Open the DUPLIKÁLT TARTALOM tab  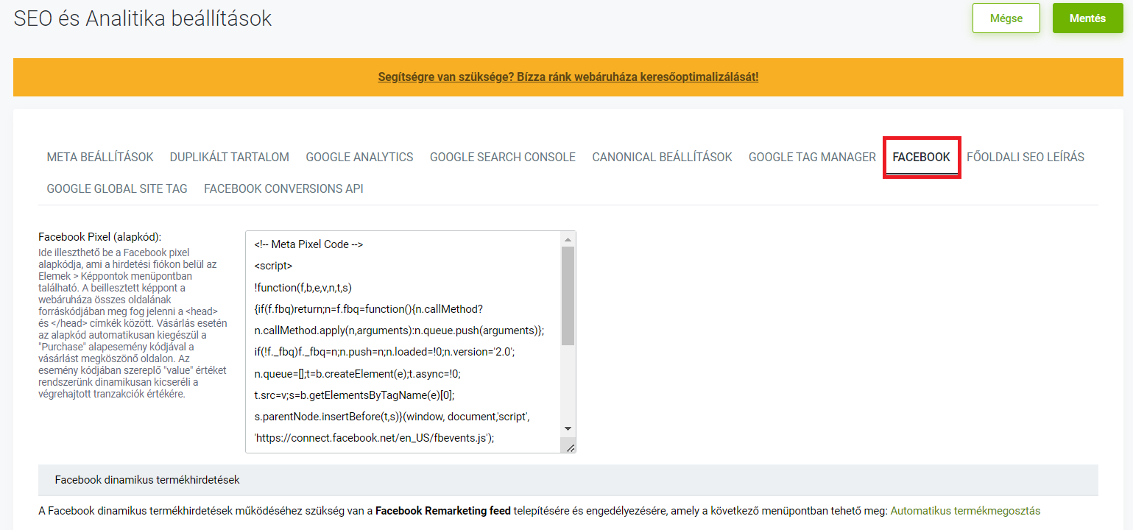pyautogui.click(x=230, y=157)
